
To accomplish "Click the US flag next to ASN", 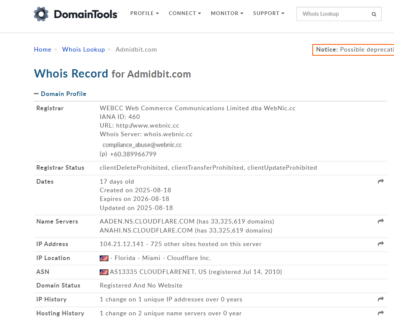I will [x=104, y=272].
